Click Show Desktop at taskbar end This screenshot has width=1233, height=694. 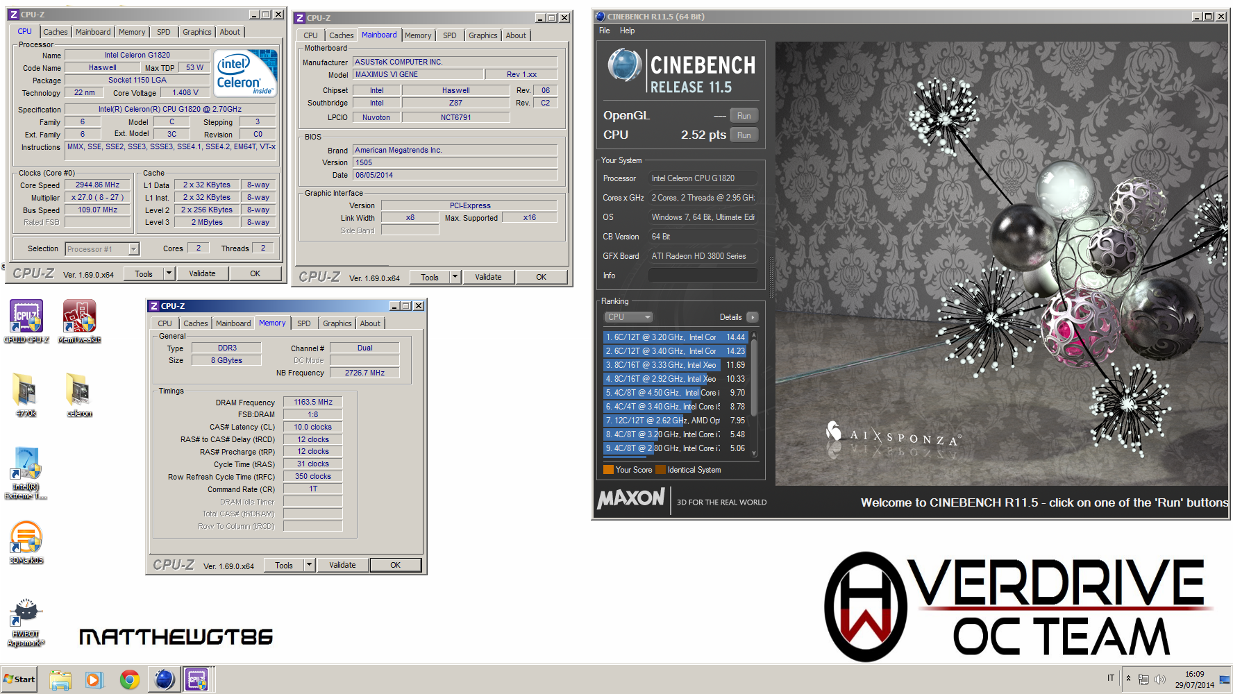(x=1225, y=679)
